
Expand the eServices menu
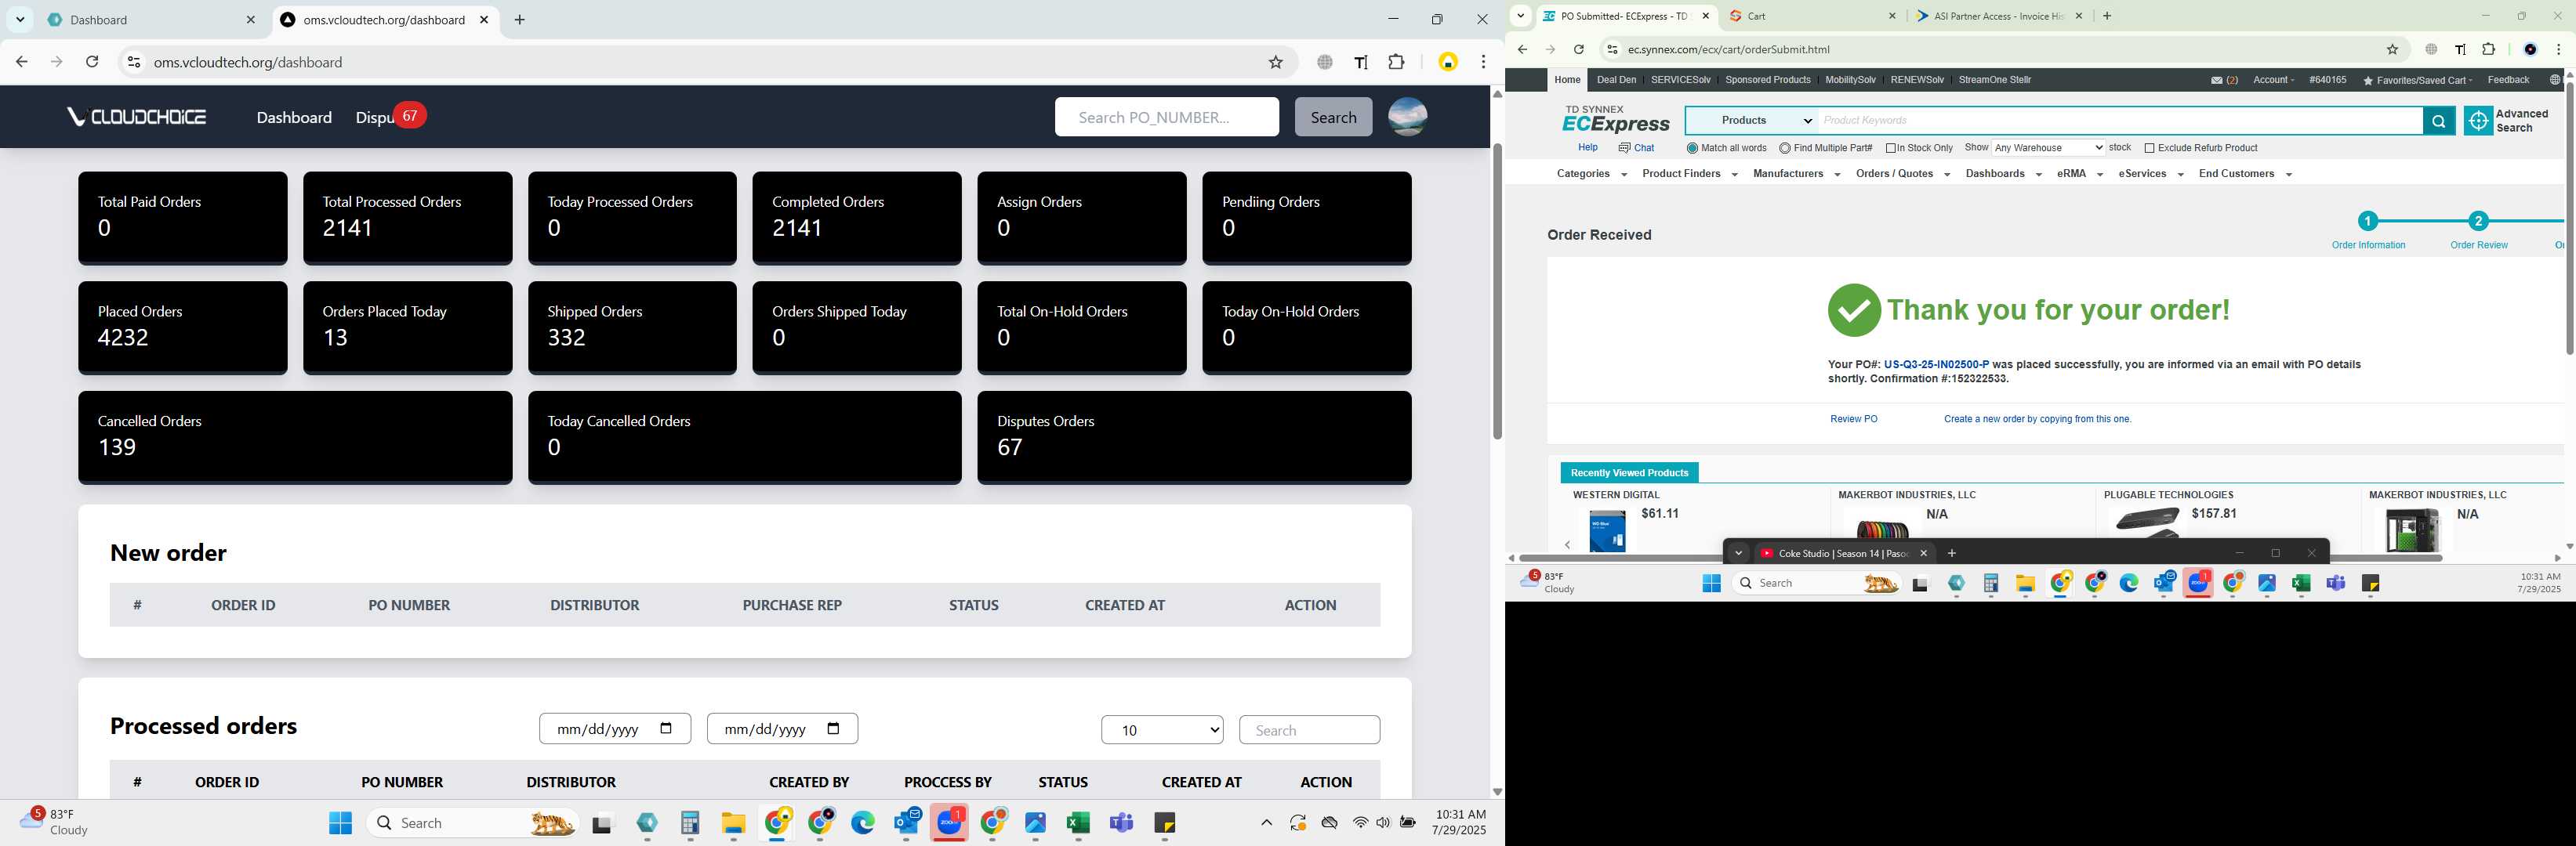coord(2150,174)
